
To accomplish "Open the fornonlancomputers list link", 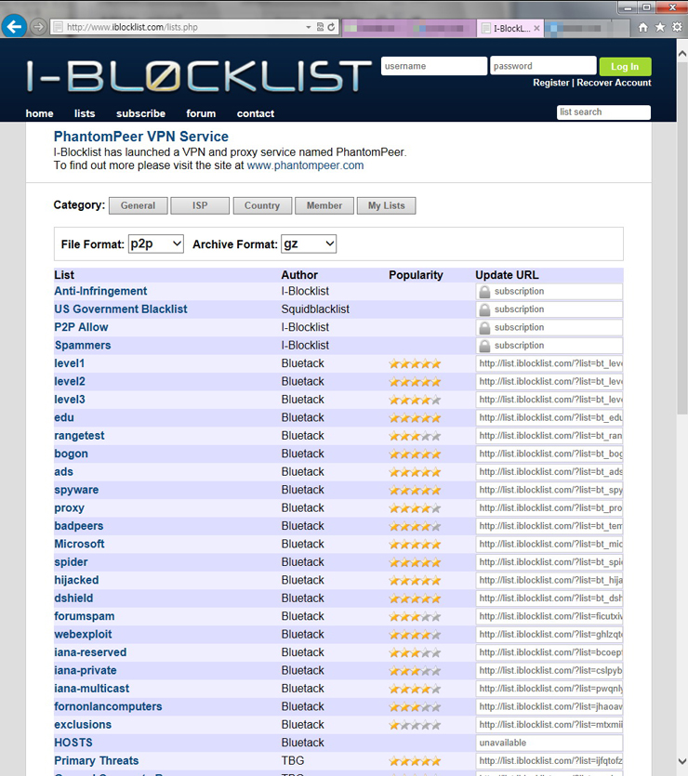I will pyautogui.click(x=108, y=706).
